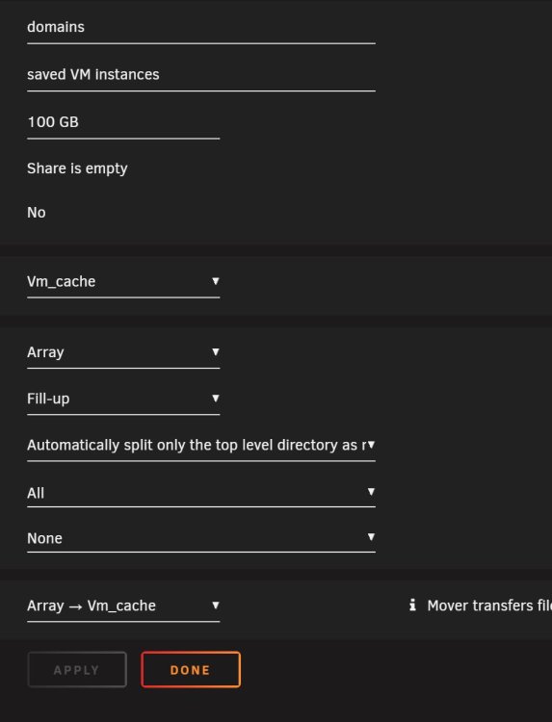
Task: Click the 100 GB minimum free space field
Action: point(123,122)
